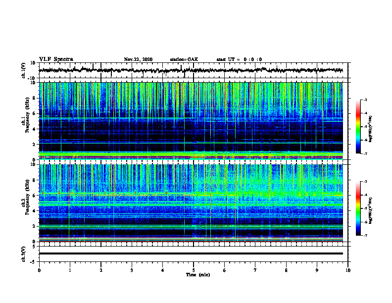Screen dimensions: 392x303
Task: Click the ch.3(V) axis label
Action: 24,254
